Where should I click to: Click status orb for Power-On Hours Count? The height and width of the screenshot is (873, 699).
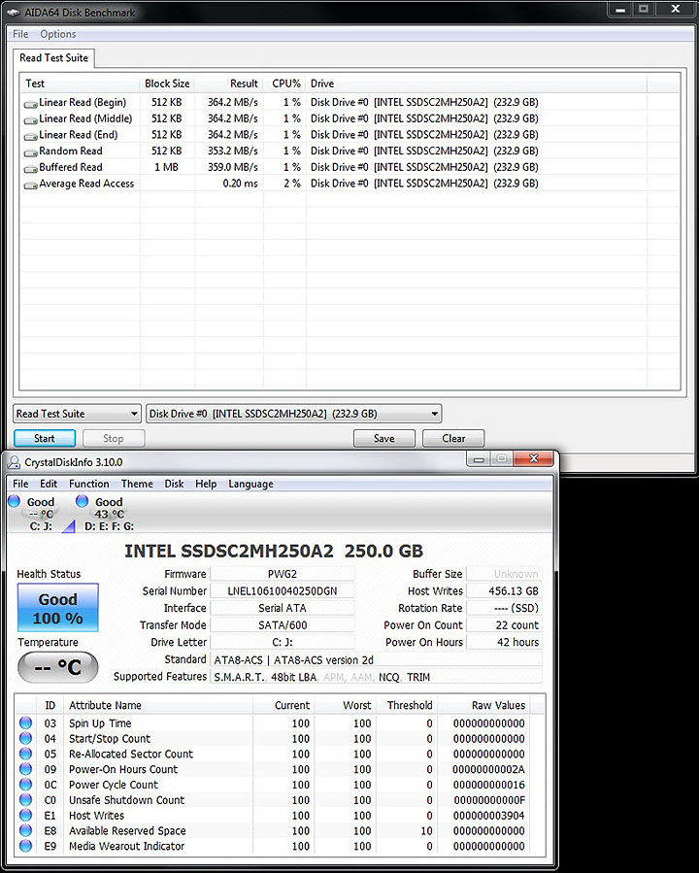pyautogui.click(x=25, y=769)
